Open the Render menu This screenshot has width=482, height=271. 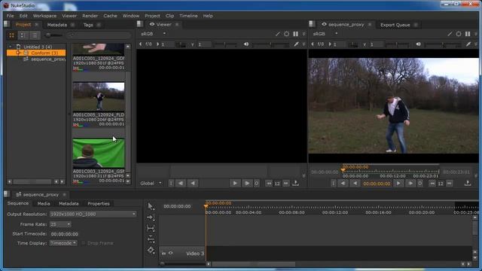[90, 16]
